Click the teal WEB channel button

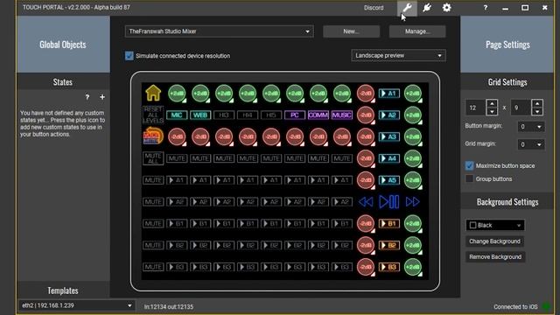tap(200, 115)
